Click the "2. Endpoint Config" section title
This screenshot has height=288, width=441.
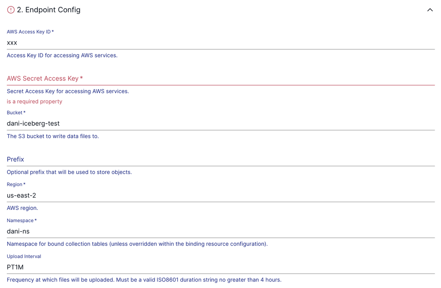point(49,10)
